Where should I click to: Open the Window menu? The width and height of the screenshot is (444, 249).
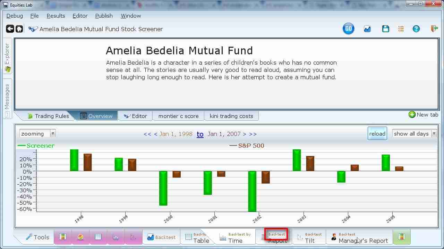tap(131, 16)
